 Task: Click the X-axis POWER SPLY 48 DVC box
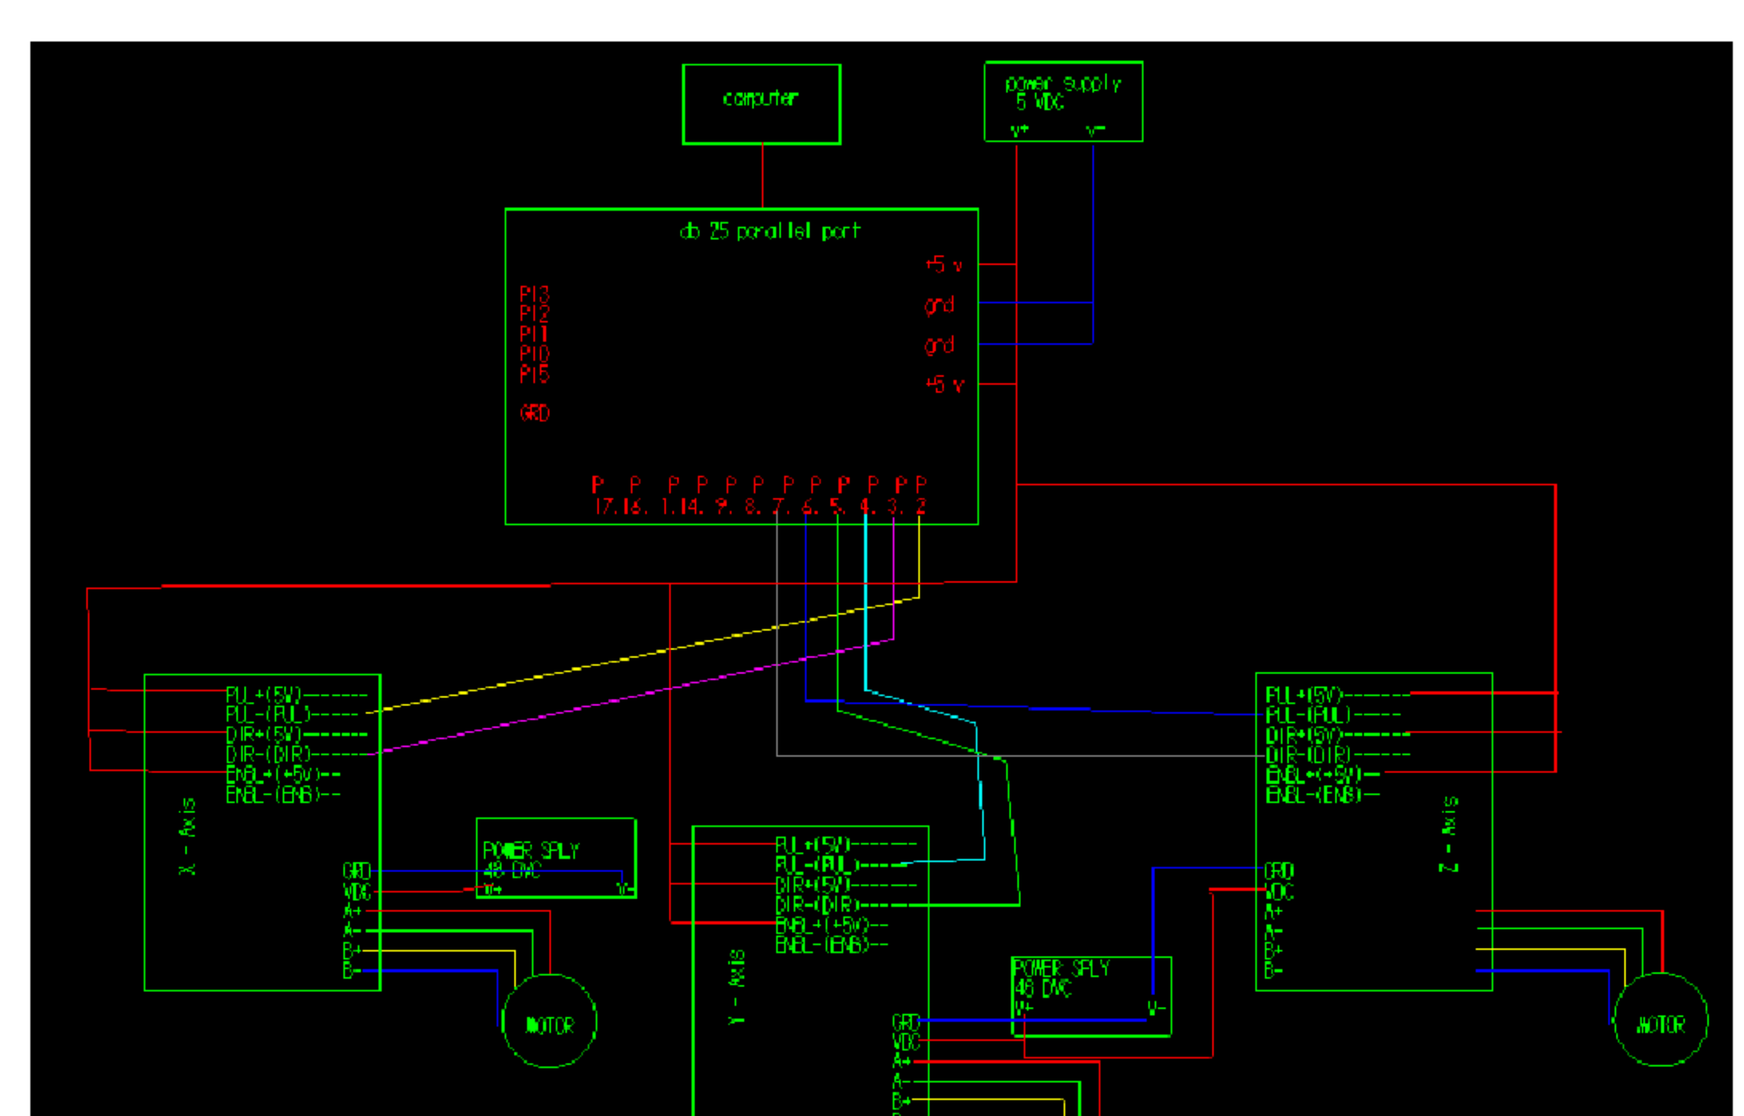pyautogui.click(x=556, y=858)
